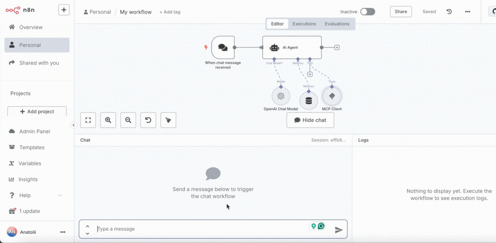
Task: Click the plus under the Tool connector
Action: tap(310, 74)
